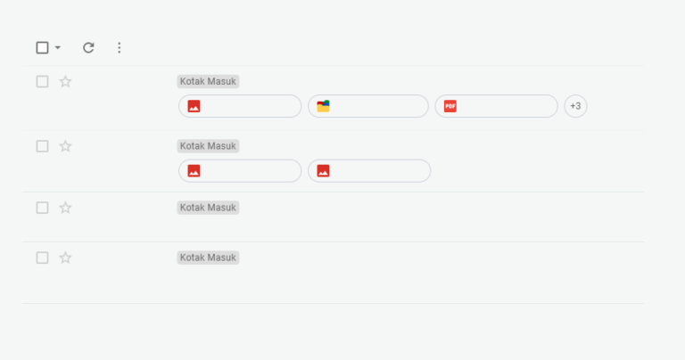Star the fourth email row
Viewport: 685px width, 360px height.
tap(65, 258)
